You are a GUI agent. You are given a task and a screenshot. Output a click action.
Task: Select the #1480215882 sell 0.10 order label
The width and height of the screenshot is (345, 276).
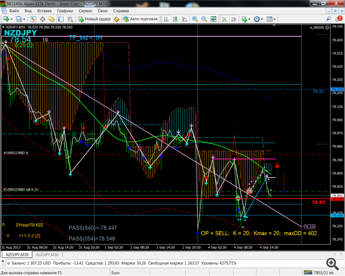[x=21, y=190]
